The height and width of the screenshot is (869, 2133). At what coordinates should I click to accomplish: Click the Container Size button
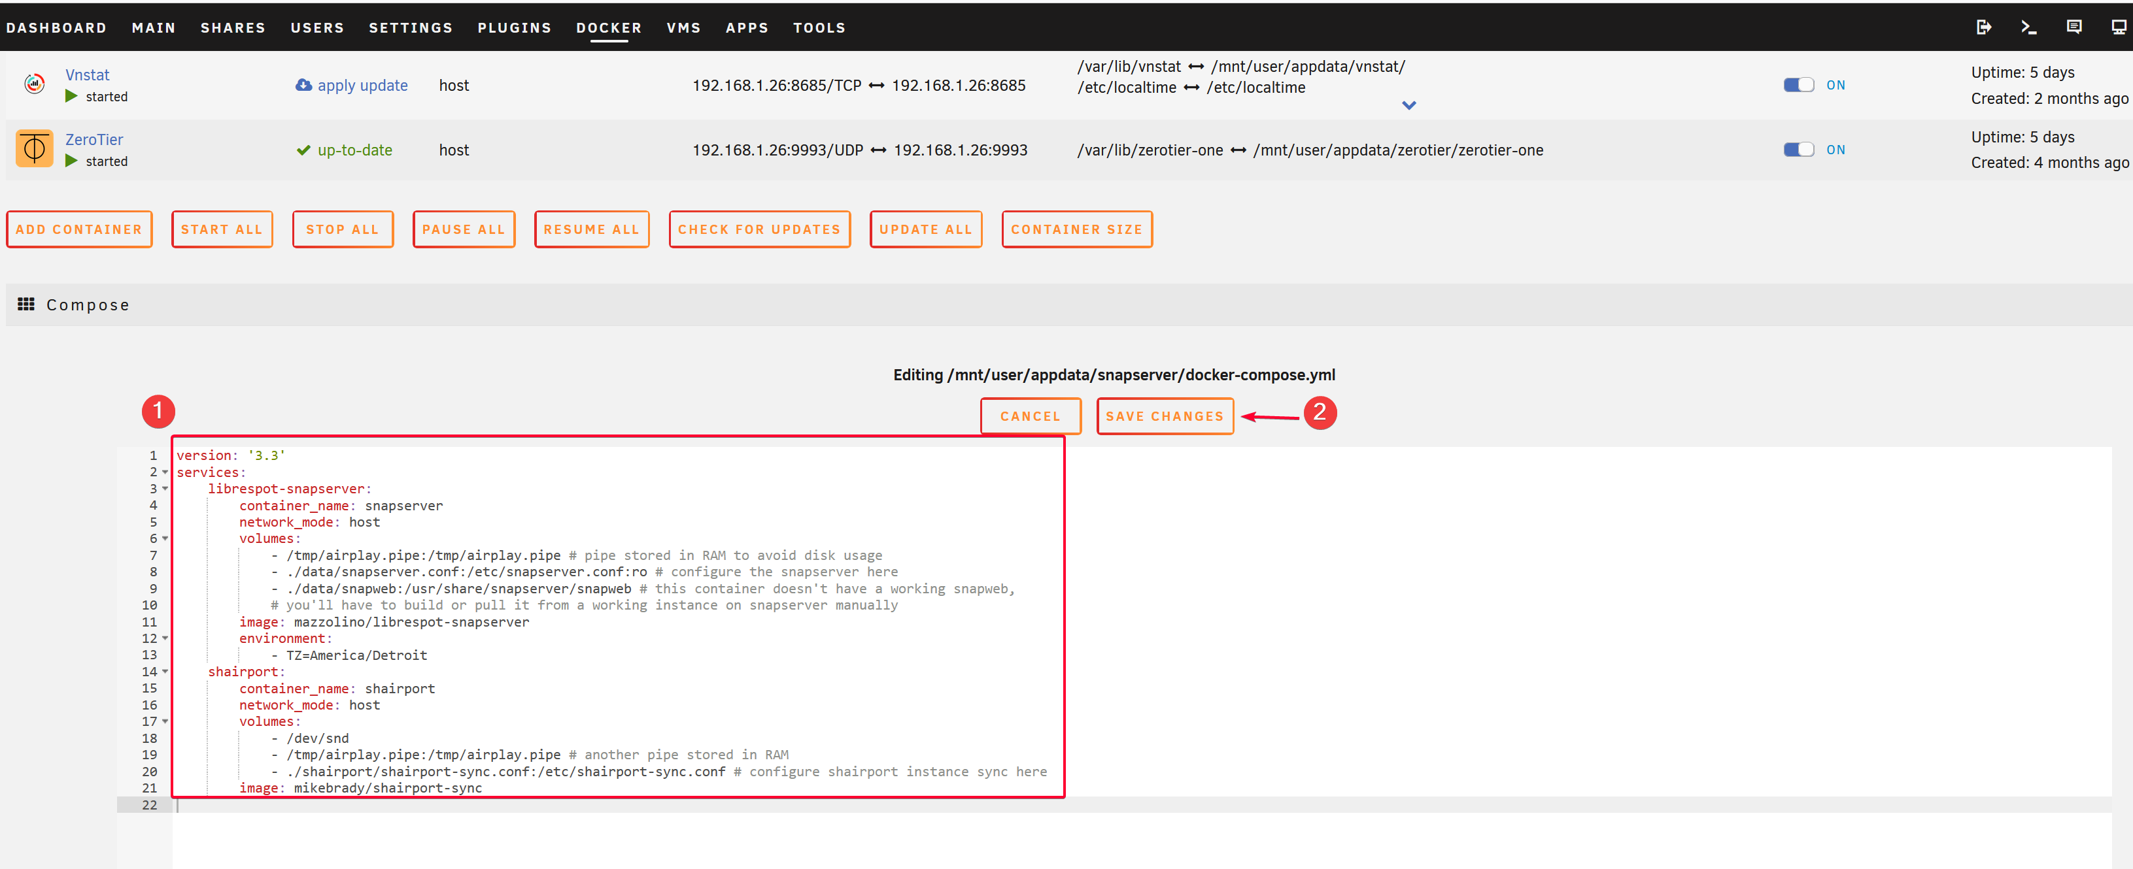(x=1076, y=229)
